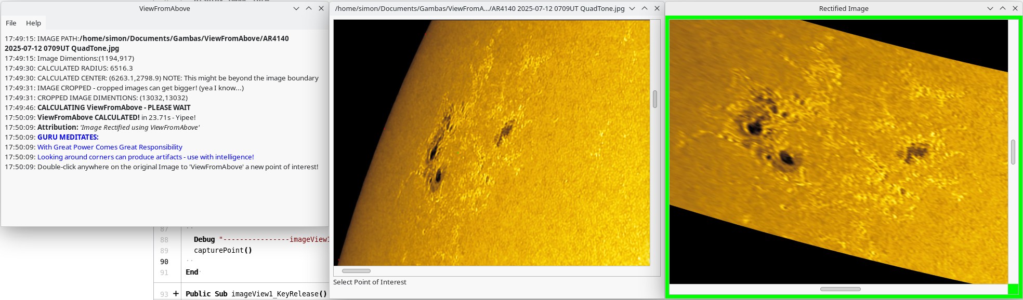This screenshot has height=300, width=1023.
Task: Click the Rectified Image horizontal scrollbar handle
Action: (x=840, y=289)
